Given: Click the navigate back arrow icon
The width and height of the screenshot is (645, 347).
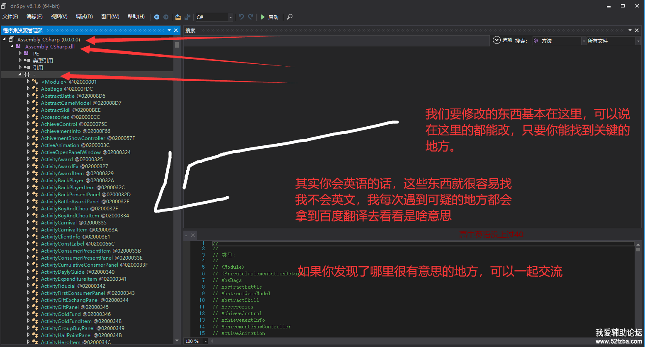Looking at the screenshot, I should coord(157,17).
